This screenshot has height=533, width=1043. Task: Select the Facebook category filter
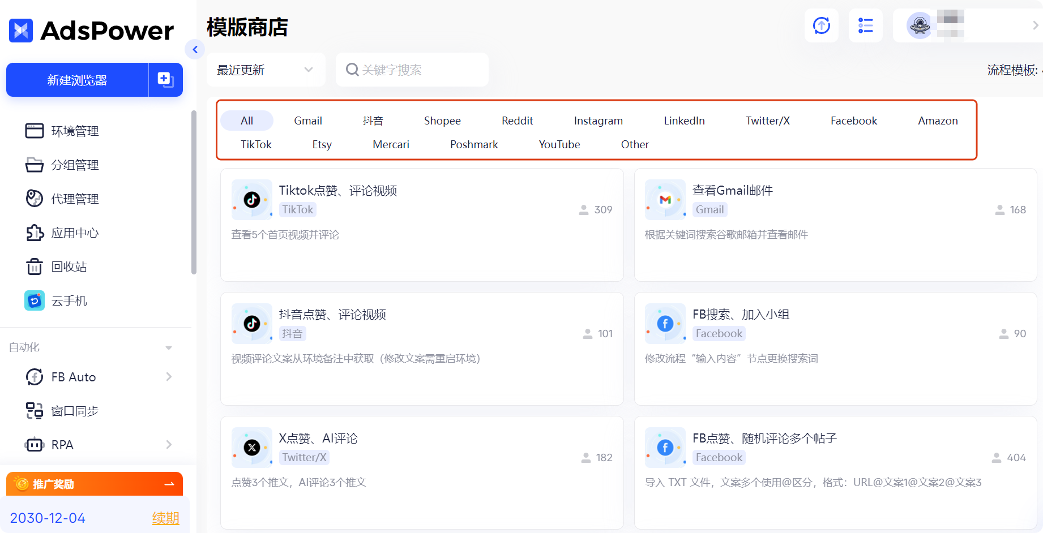tap(853, 120)
